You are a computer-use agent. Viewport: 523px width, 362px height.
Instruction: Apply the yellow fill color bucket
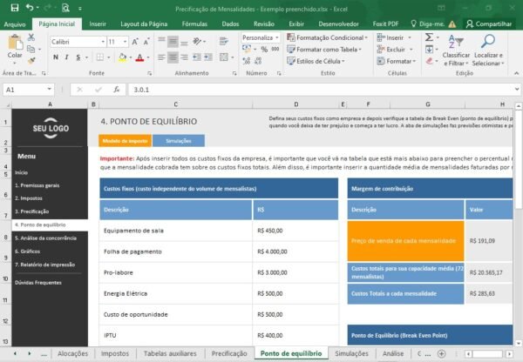point(122,57)
